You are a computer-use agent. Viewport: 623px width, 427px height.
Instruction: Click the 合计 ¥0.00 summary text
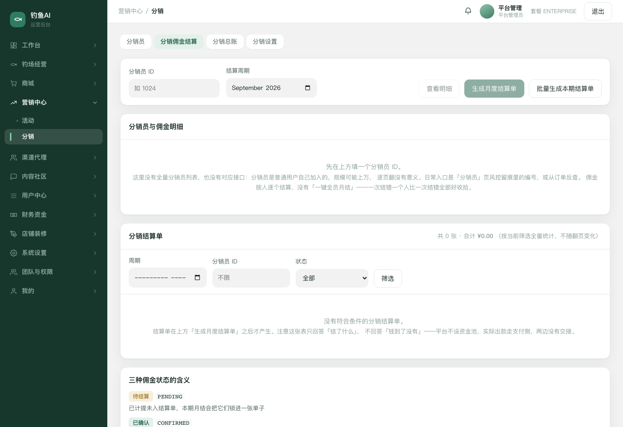pyautogui.click(x=478, y=236)
